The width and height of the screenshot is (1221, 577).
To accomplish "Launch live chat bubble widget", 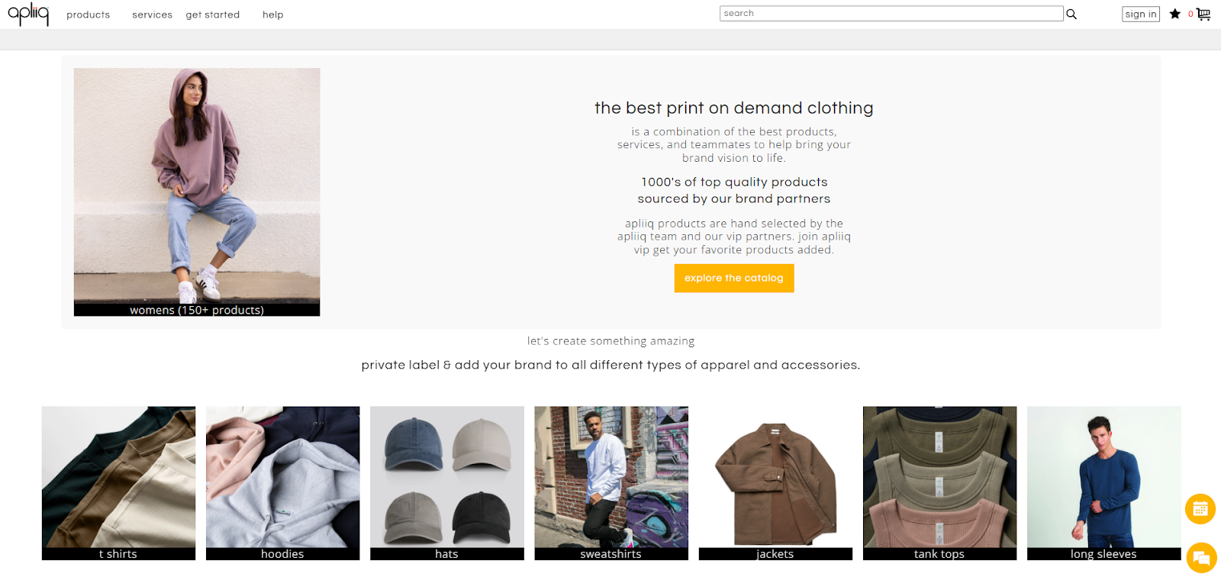I will click(x=1202, y=557).
